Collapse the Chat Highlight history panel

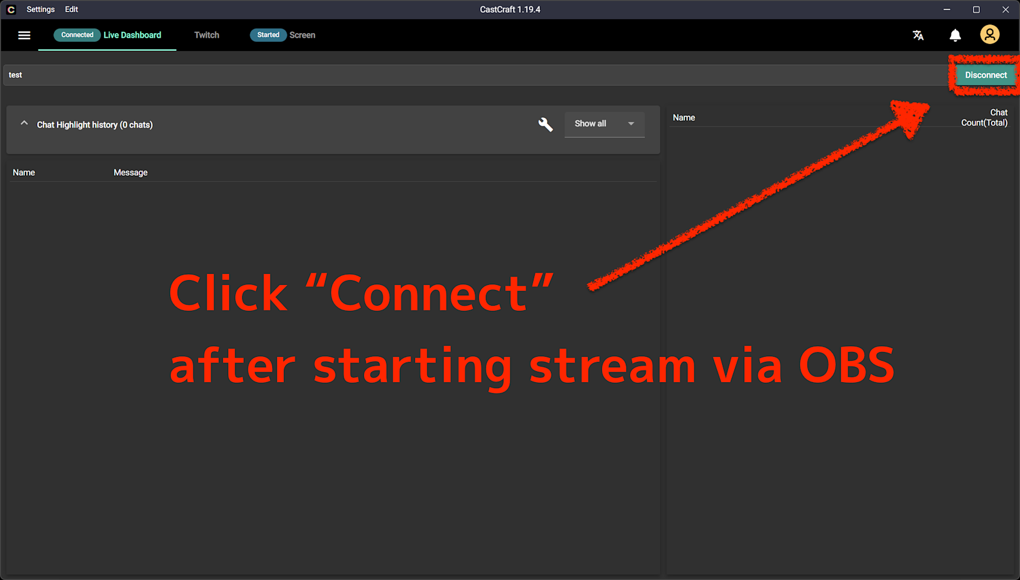[x=24, y=124]
